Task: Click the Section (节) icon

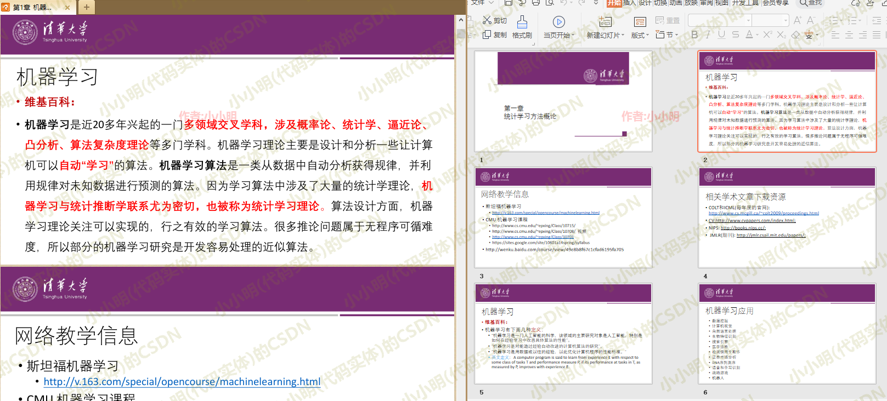Action: pyautogui.click(x=660, y=35)
